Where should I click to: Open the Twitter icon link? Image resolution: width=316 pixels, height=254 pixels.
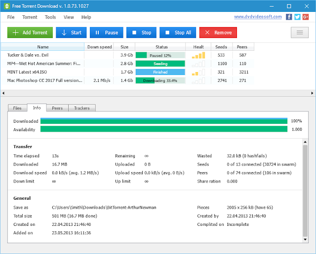(297, 17)
